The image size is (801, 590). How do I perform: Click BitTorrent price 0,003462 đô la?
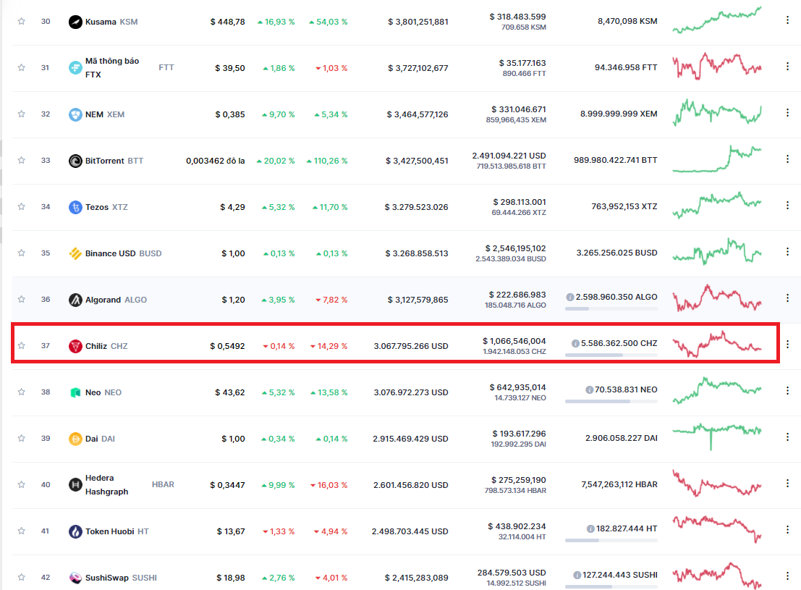pos(215,161)
